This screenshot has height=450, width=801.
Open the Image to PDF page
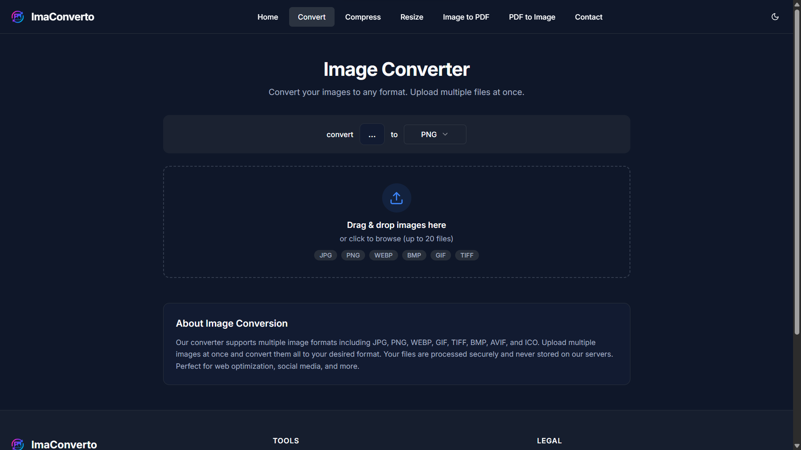[x=466, y=17]
